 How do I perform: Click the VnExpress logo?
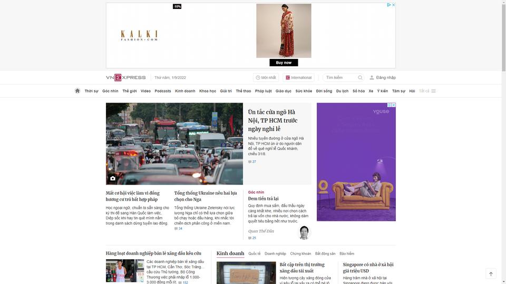126,78
